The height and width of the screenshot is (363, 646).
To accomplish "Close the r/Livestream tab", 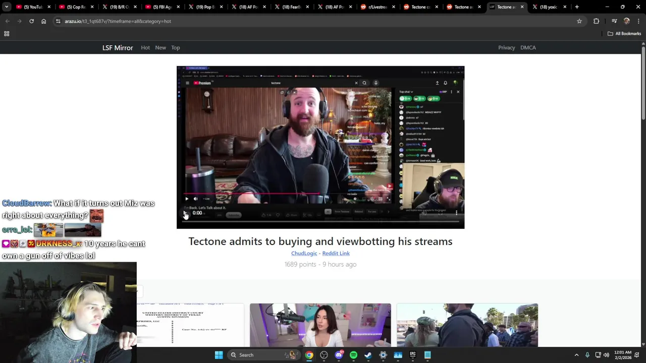I will click(x=393, y=7).
